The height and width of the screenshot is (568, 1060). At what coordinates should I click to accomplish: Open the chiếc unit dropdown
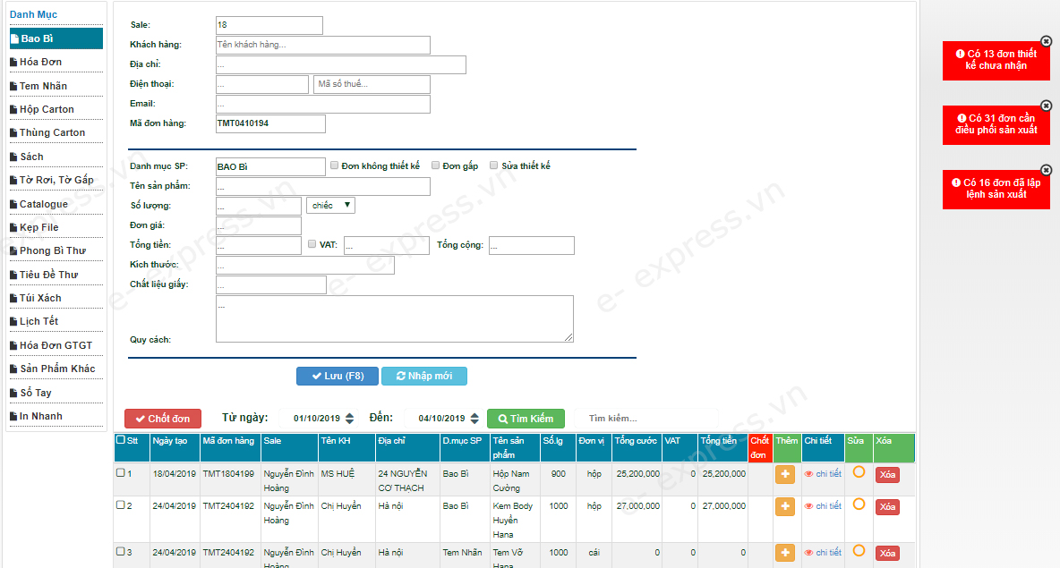click(x=330, y=206)
